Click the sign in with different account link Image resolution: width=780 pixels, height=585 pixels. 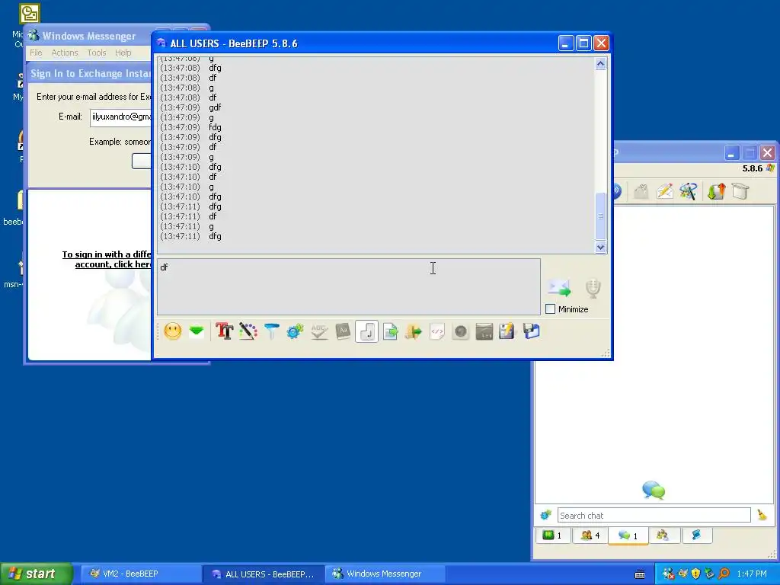pos(107,259)
